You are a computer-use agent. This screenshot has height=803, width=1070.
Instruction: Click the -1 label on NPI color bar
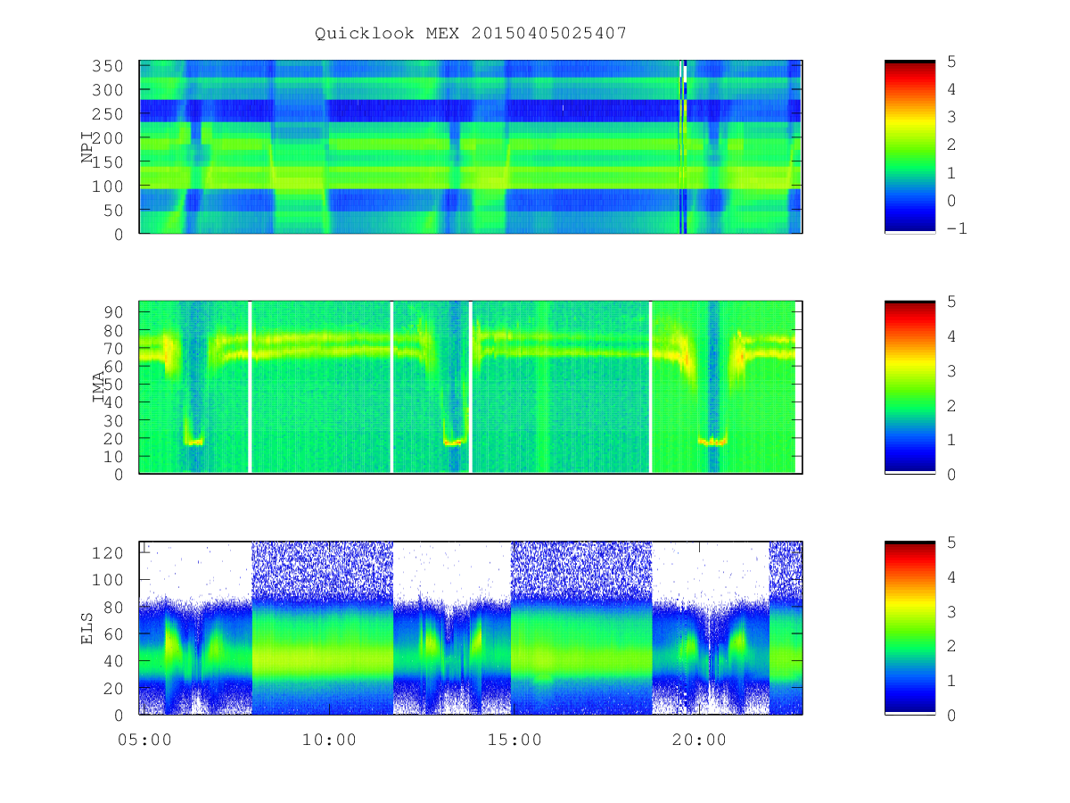959,228
